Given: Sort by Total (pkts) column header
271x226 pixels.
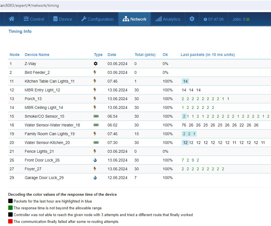Looking at the screenshot, I should point(145,55).
